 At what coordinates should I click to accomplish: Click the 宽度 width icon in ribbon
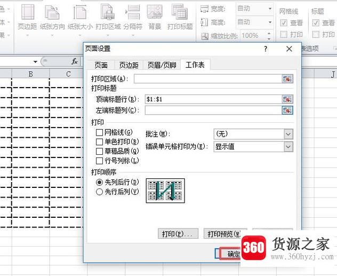(204, 9)
